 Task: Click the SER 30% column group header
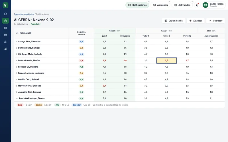(x=211, y=31)
